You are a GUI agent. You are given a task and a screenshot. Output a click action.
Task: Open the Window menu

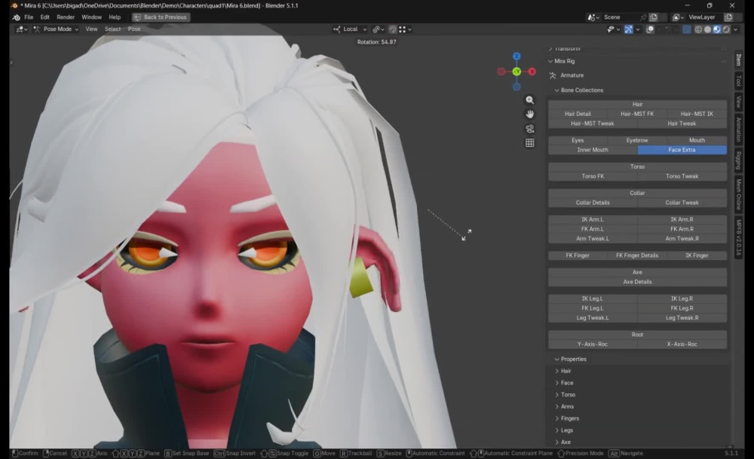[91, 17]
